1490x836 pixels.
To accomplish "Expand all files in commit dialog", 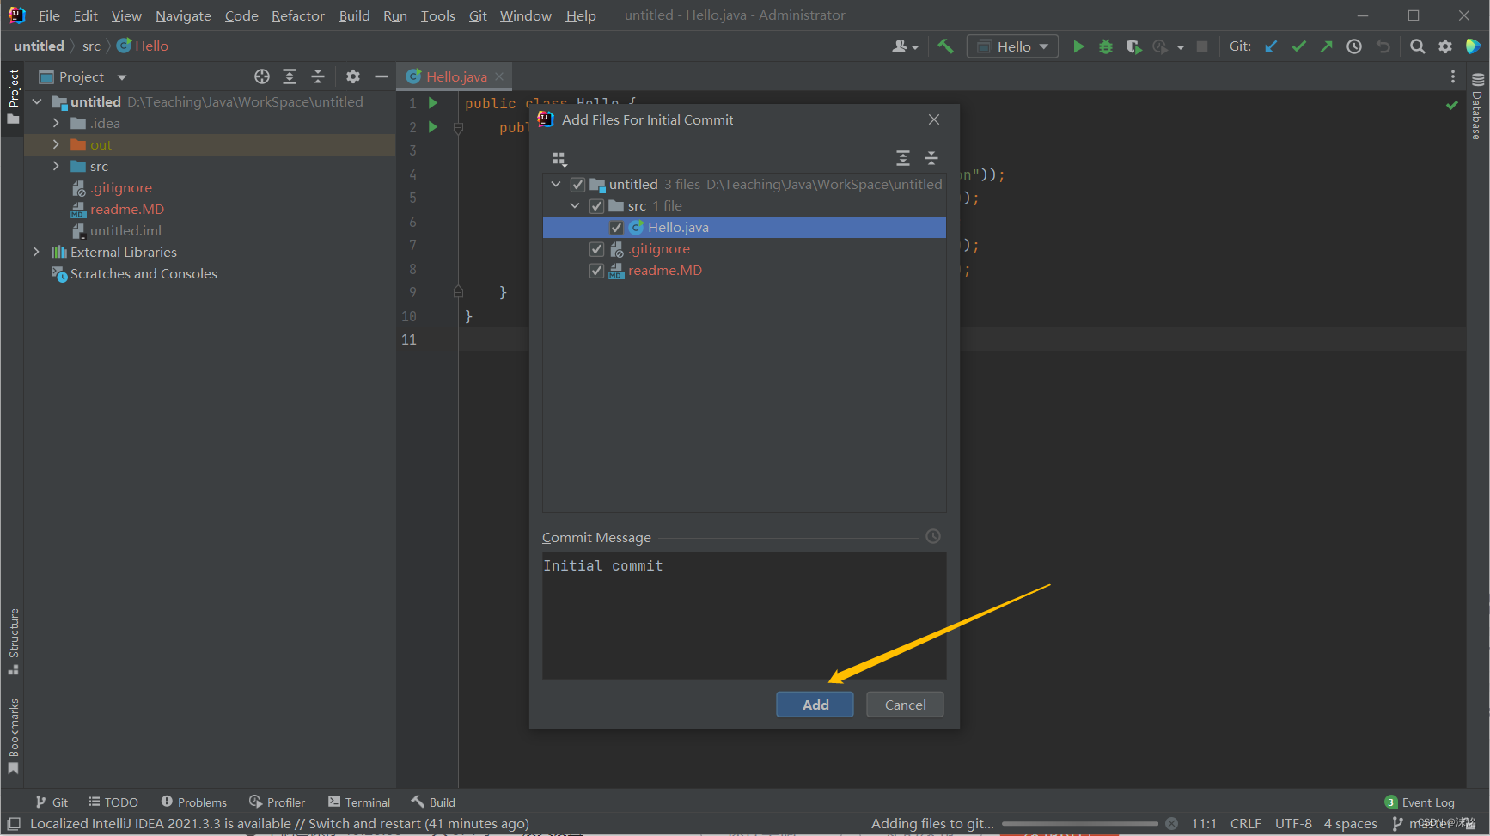I will [903, 158].
